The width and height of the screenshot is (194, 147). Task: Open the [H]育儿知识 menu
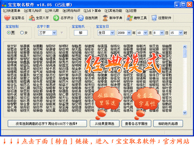33,11
